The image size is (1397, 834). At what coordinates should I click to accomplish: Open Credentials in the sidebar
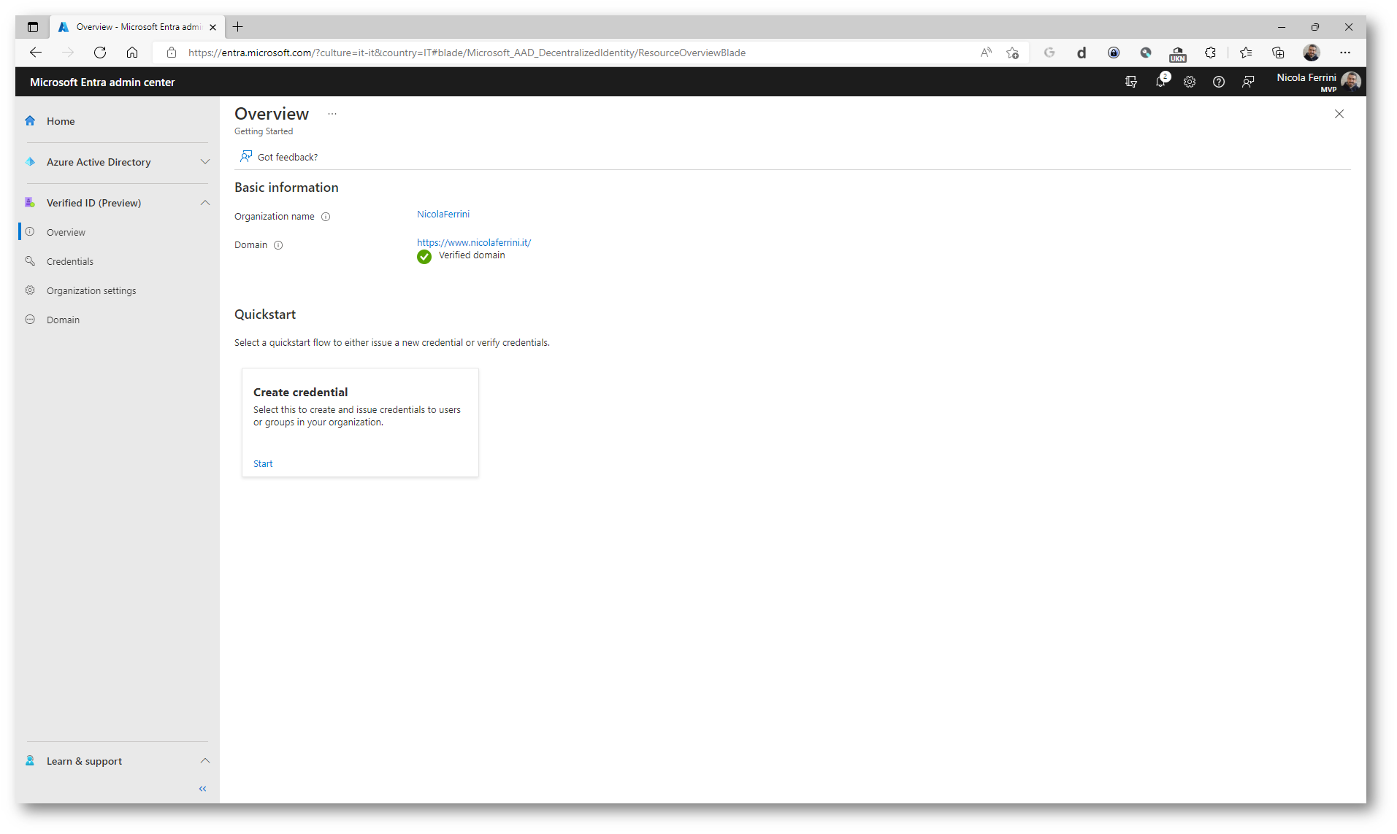click(70, 261)
